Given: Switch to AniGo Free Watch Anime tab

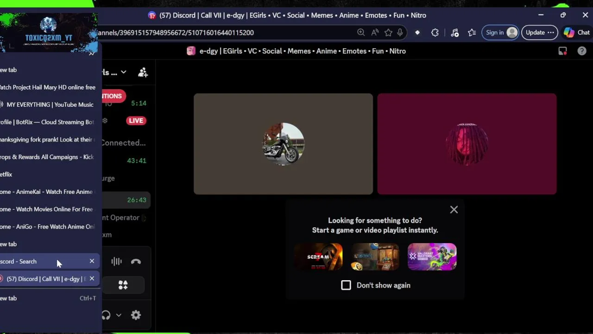Looking at the screenshot, I should (49, 226).
